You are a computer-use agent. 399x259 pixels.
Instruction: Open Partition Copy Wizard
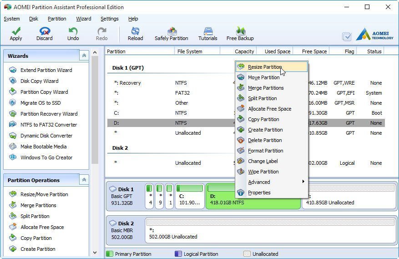click(44, 92)
